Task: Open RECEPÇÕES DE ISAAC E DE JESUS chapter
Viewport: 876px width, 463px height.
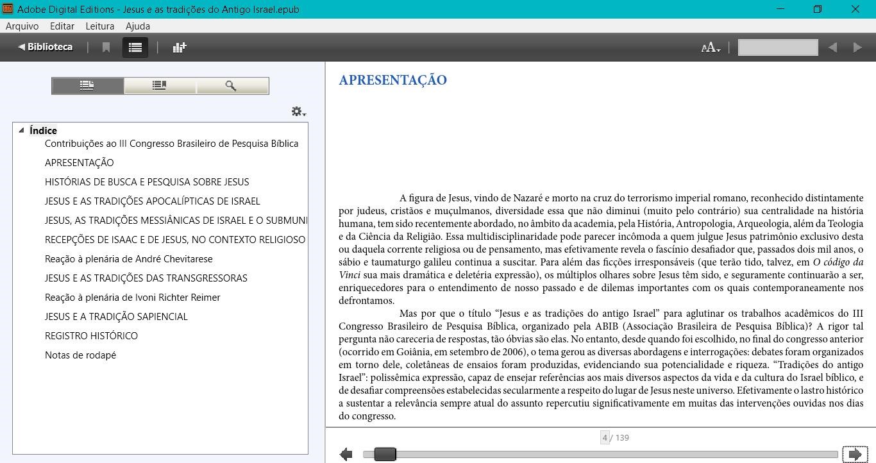Action: tap(175, 240)
